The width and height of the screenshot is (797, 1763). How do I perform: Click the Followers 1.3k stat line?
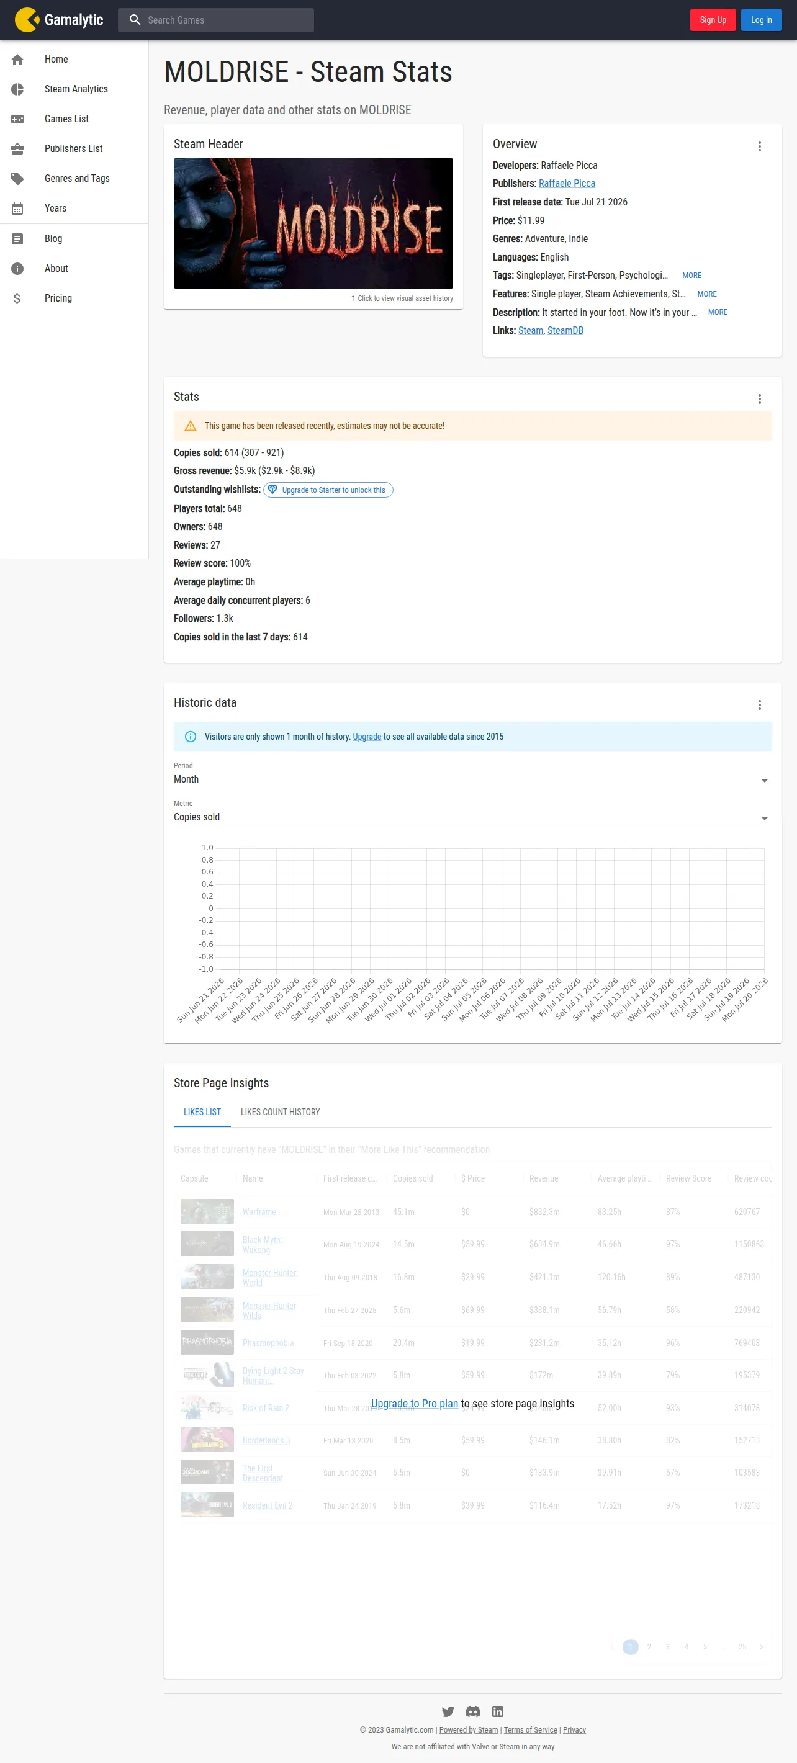pos(204,619)
